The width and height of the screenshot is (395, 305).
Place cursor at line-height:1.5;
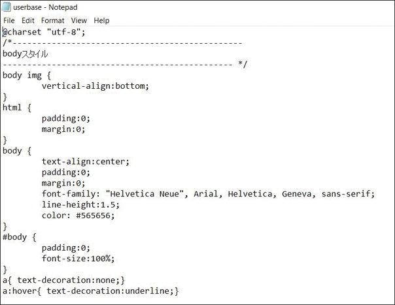click(80, 204)
